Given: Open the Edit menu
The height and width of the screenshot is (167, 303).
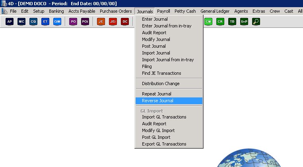Looking at the screenshot, I should click(25, 11).
